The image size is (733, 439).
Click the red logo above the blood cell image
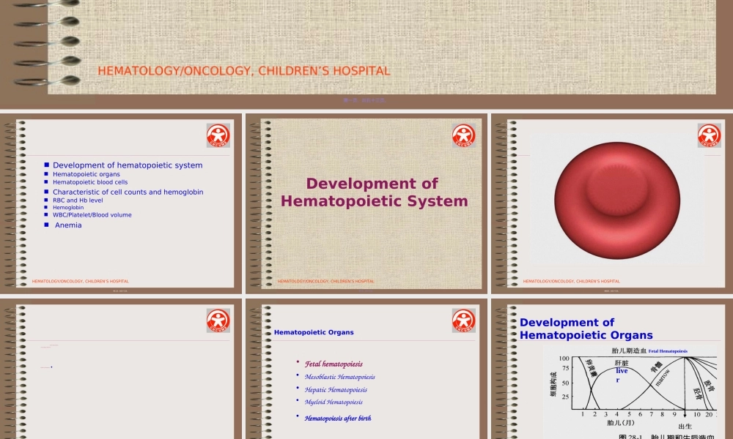click(x=709, y=135)
